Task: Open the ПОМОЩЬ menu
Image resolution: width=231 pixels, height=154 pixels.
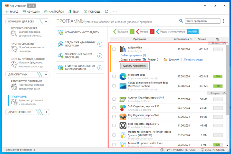Action: pos(92,12)
